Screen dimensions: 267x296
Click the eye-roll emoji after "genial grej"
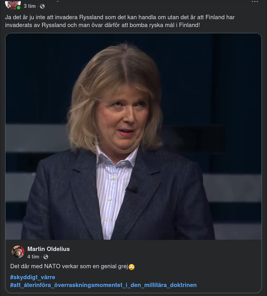pos(132,267)
